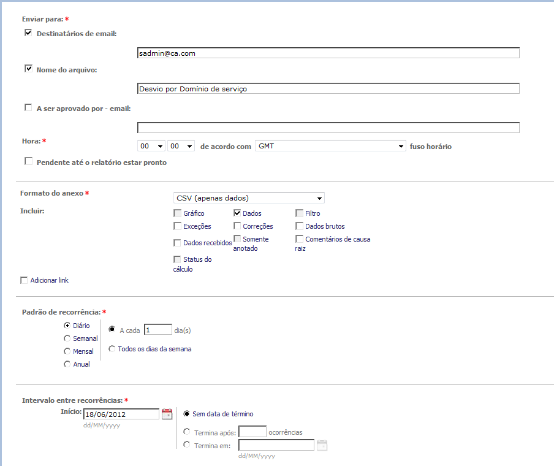This screenshot has width=554, height=466.
Task: Open the hour dropdown
Action: pyautogui.click(x=152, y=146)
